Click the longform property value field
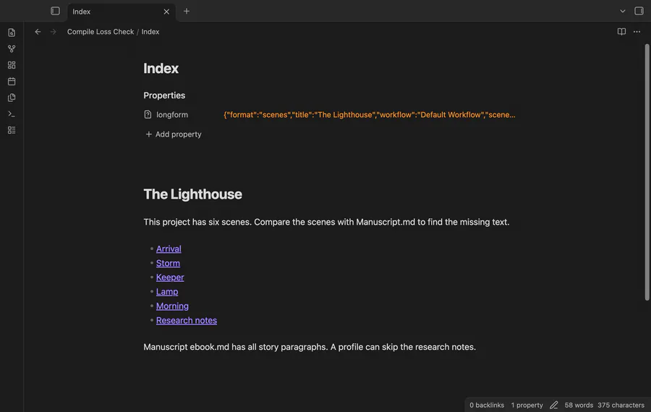The width and height of the screenshot is (651, 412). coord(369,114)
